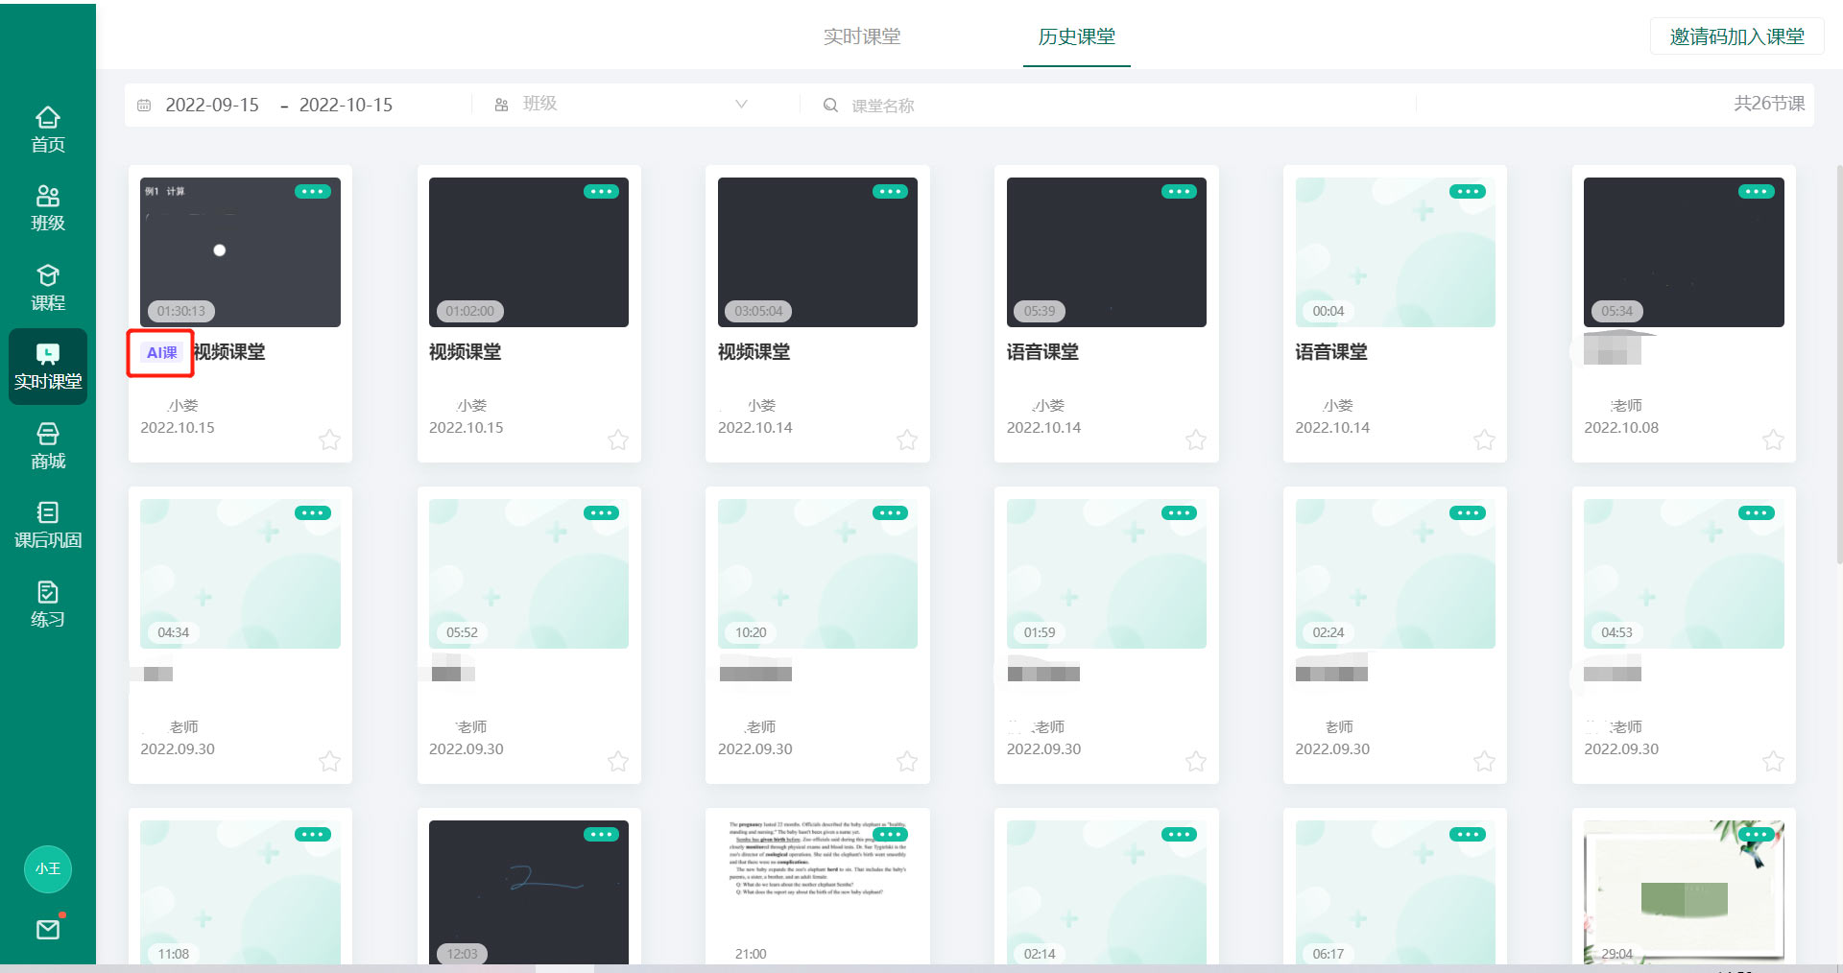Screen dimensions: 1843x973
Task: Click the 邀请码加入课堂 button
Action: [1735, 36]
